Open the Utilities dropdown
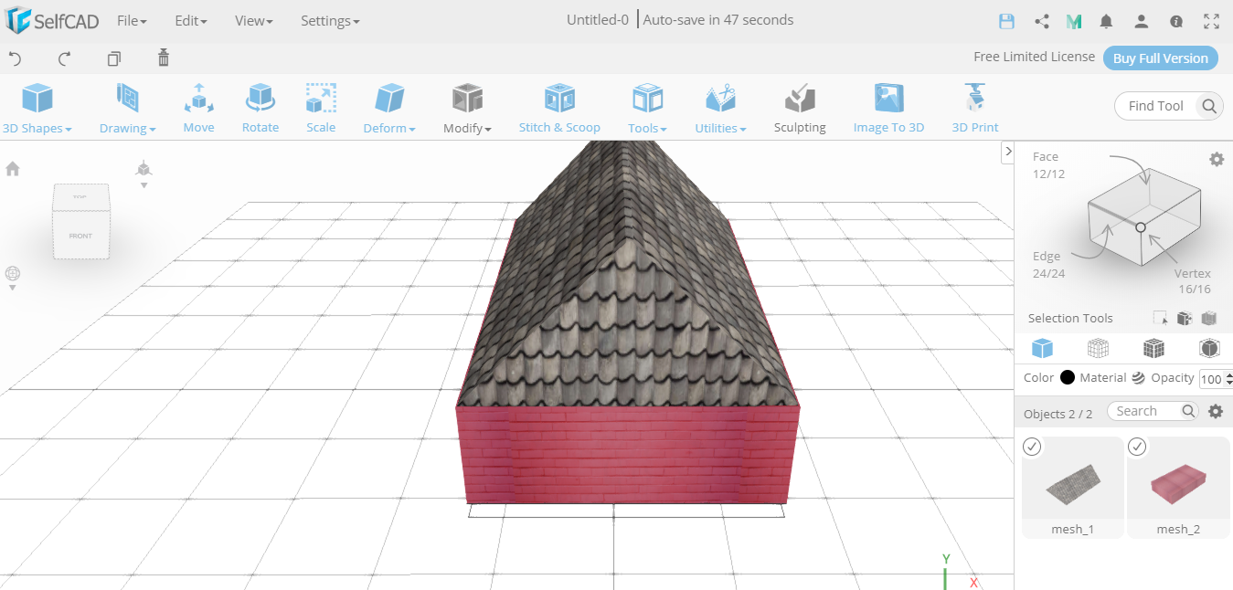Viewport: 1233px width, 590px height. [x=720, y=107]
